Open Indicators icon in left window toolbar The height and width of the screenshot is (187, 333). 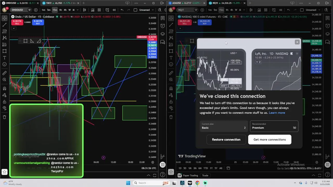point(93,10)
